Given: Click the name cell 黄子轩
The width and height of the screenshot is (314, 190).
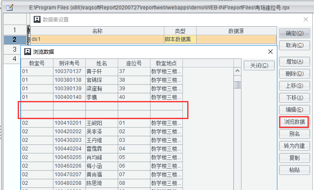Looking at the screenshot, I should click(102, 71).
